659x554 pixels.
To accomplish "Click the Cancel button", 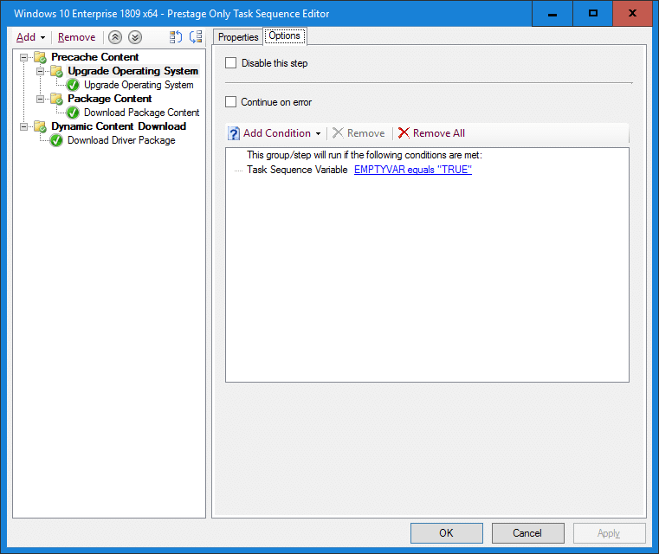I will [x=527, y=533].
